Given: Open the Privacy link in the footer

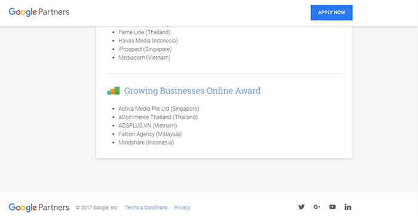Looking at the screenshot, I should coord(182,208).
